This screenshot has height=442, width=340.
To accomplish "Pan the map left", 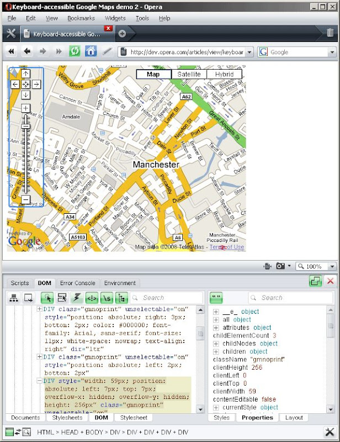I will [15, 84].
